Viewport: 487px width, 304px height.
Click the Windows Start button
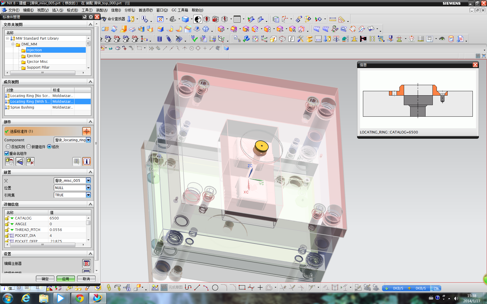(x=8, y=298)
